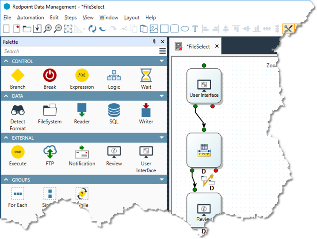The width and height of the screenshot is (317, 239).
Task: Select the Detect Format binoculars icon
Action: pos(18,110)
